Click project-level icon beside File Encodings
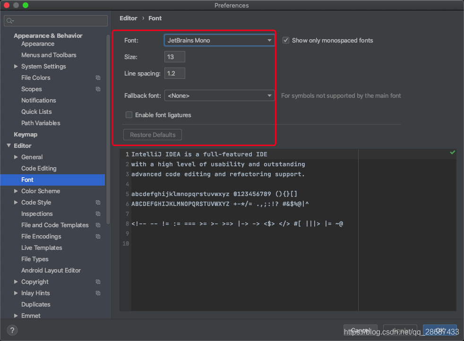 point(98,237)
